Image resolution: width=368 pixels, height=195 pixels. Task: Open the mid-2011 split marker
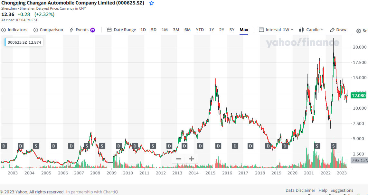tap(153, 146)
